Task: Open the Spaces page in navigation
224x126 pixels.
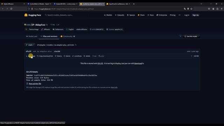Action: point(131,15)
